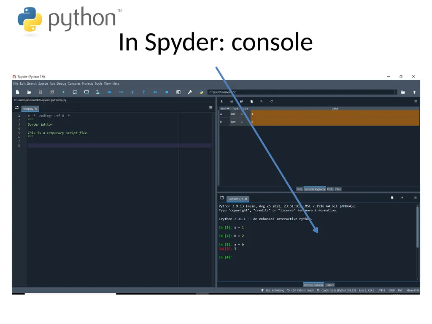Click Save data as icon in Variable Explorer

[x=241, y=102]
